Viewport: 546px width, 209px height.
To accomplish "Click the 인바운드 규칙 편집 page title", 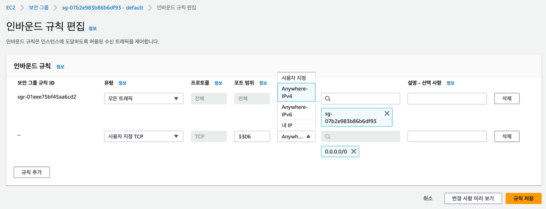I will [45, 27].
